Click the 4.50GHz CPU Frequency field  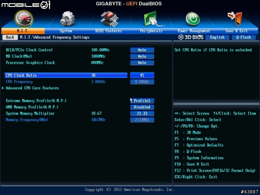142,82
